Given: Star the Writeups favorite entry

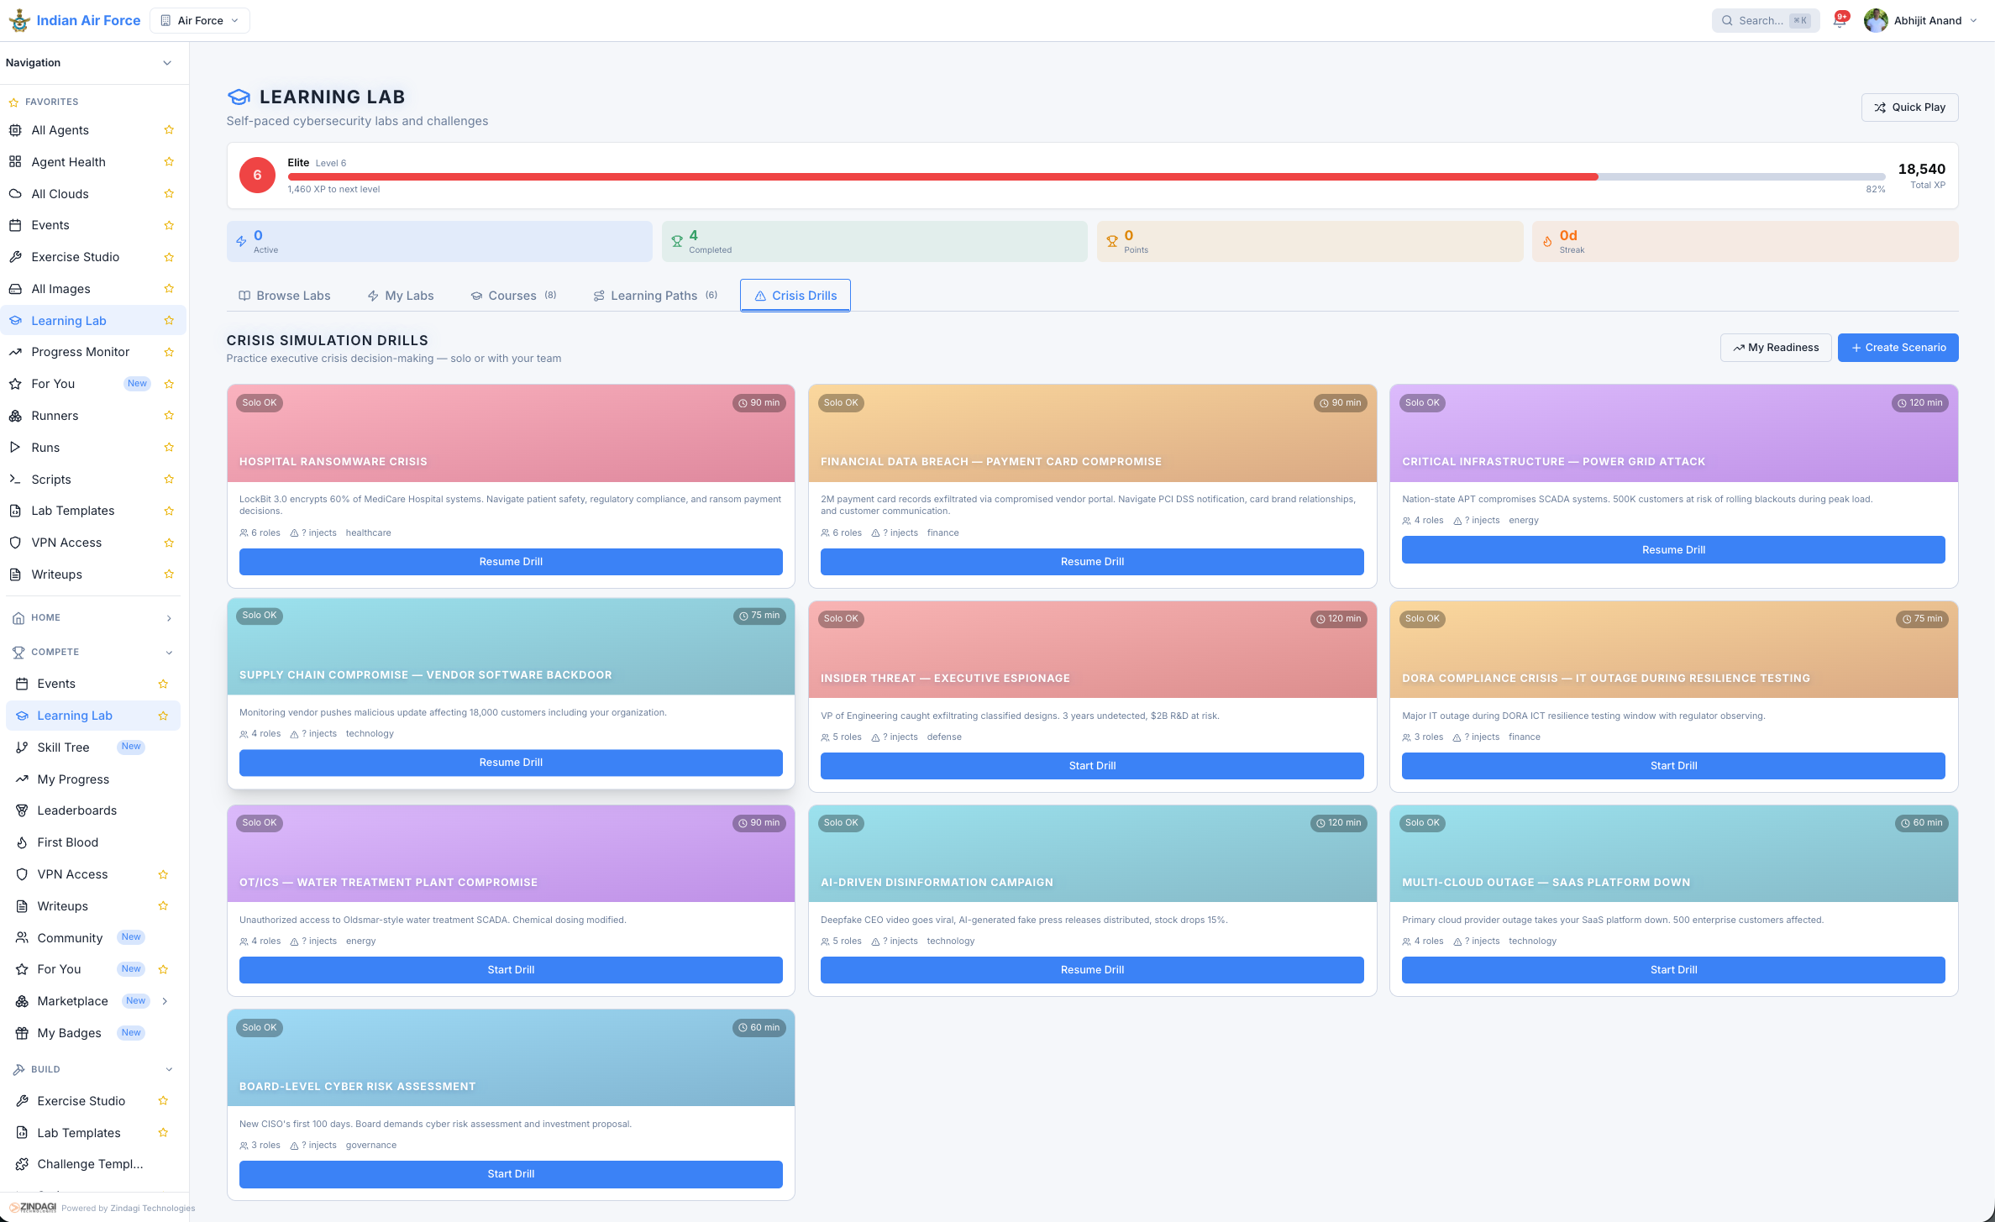Looking at the screenshot, I should [169, 574].
